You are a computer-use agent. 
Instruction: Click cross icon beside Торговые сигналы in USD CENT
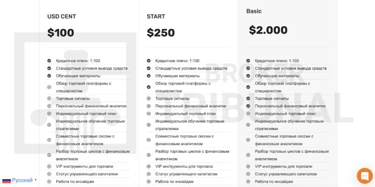click(x=49, y=98)
